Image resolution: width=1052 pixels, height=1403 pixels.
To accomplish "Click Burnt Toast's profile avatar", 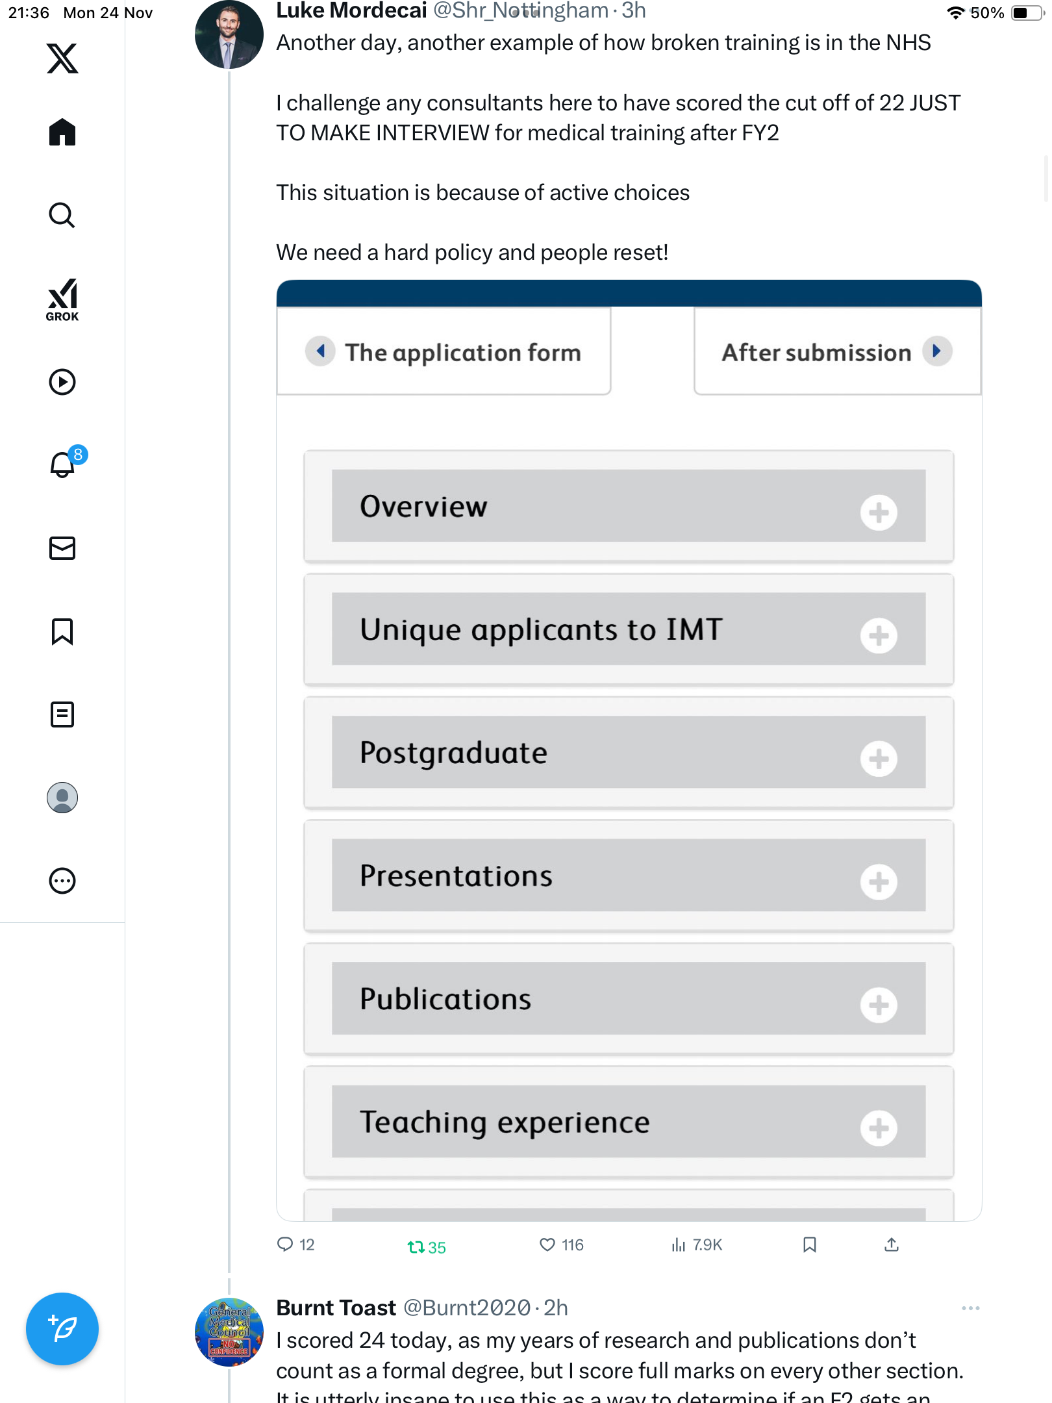I will (x=229, y=1332).
